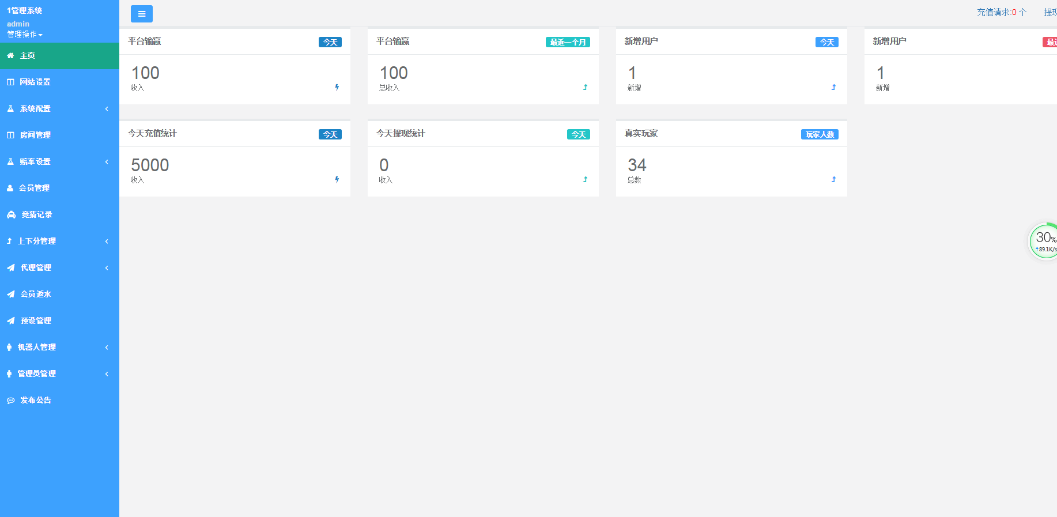Click the hamburger menu toggle button
Viewport: 1057px width, 517px height.
[x=141, y=14]
